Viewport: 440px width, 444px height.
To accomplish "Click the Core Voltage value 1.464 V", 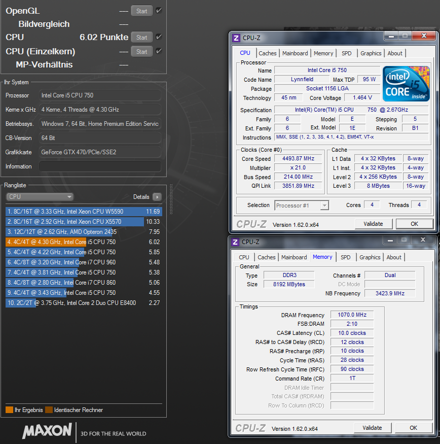I will (362, 98).
